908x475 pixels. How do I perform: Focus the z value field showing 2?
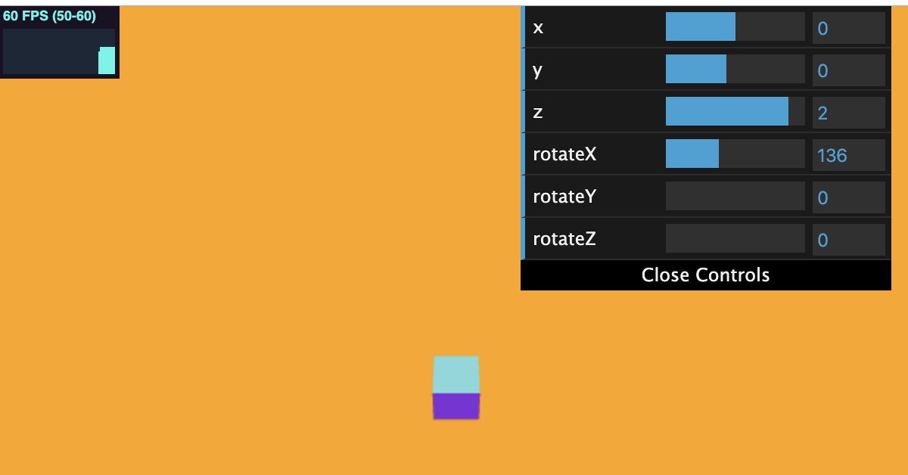[848, 113]
